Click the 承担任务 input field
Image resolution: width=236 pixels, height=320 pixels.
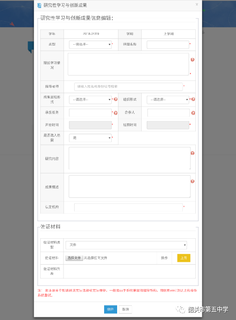(x=90, y=113)
